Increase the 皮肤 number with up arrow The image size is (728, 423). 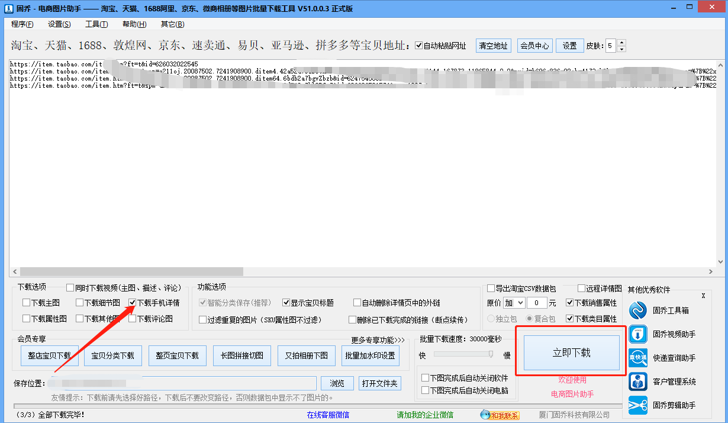[x=621, y=43]
